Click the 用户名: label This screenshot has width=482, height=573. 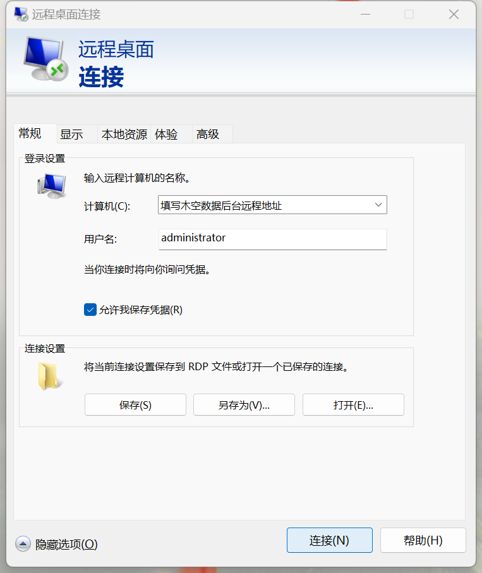click(x=100, y=239)
